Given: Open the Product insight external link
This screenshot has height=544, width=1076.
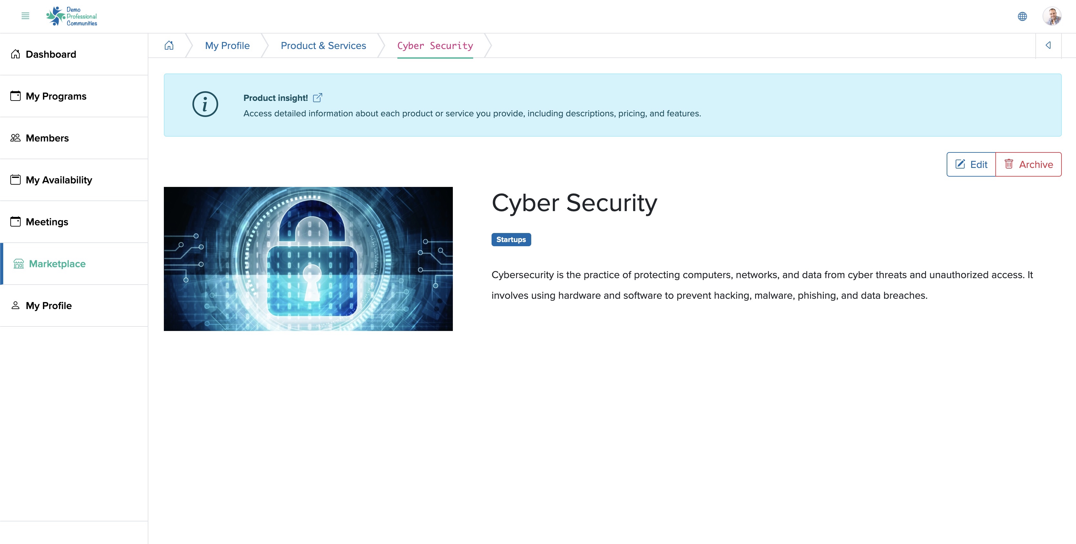Looking at the screenshot, I should point(319,97).
